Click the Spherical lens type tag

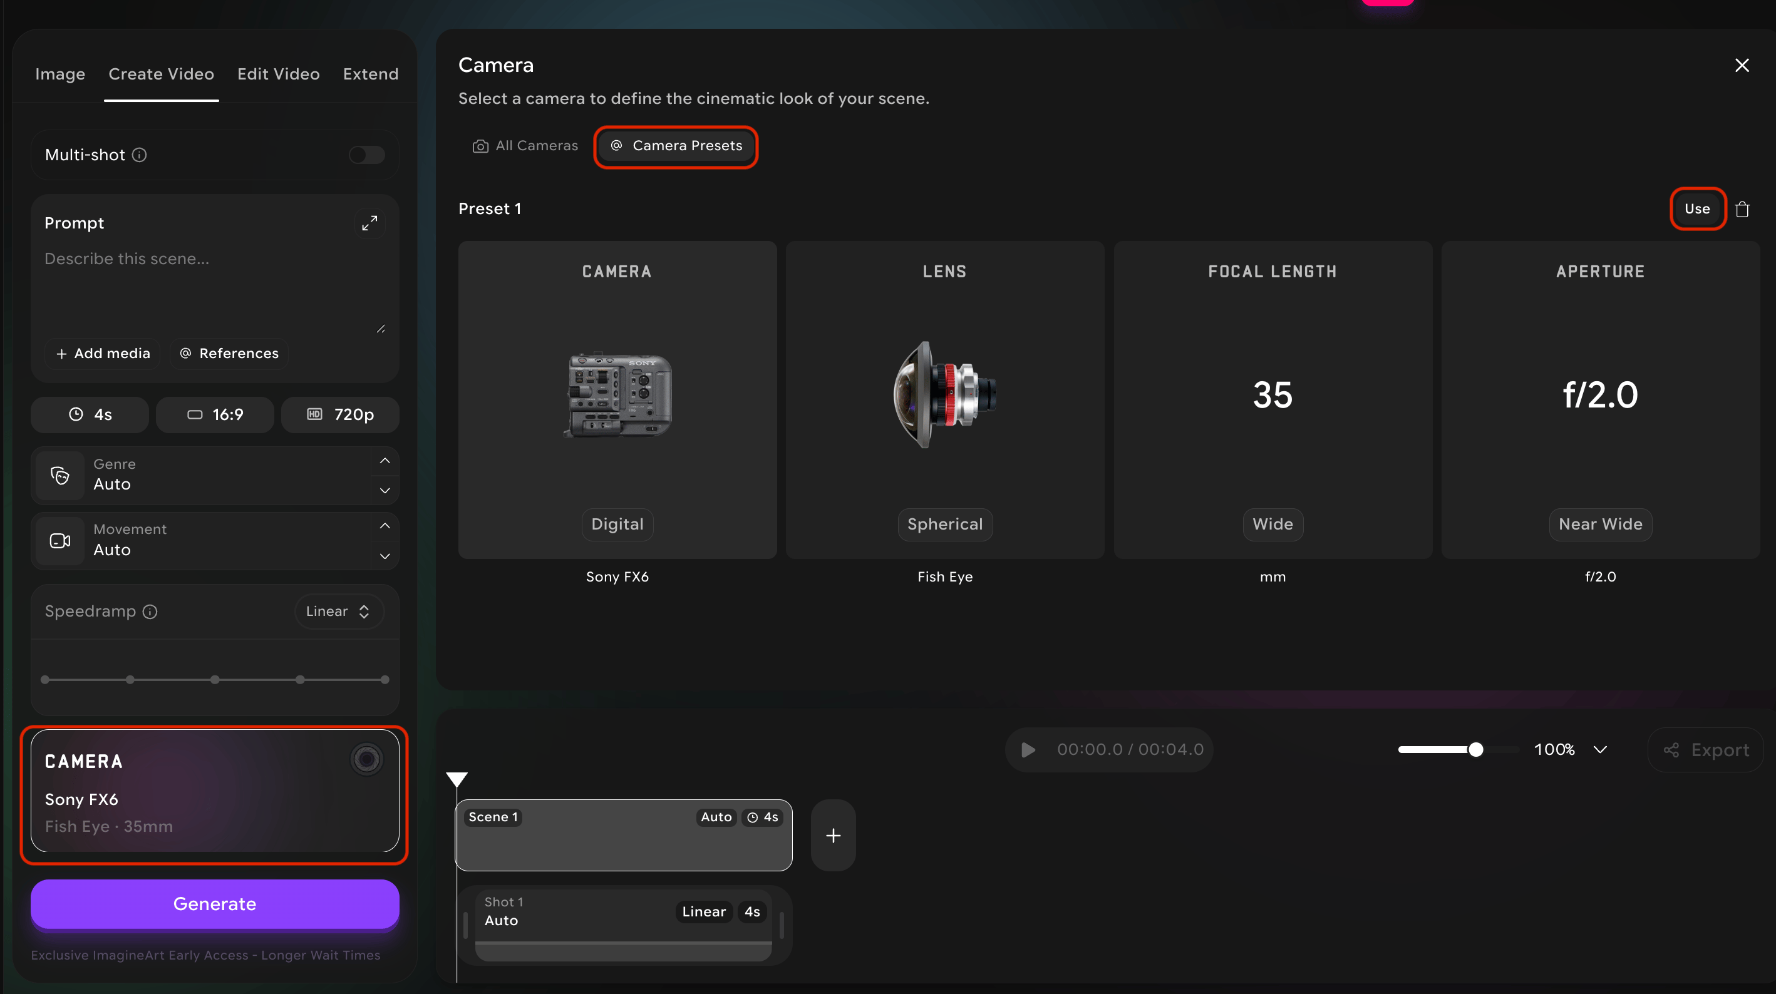tap(944, 525)
